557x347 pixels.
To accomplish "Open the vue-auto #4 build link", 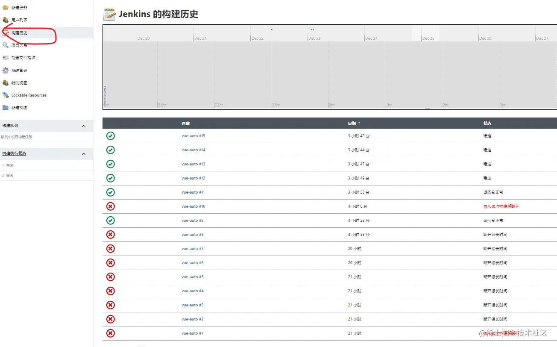I will (x=193, y=291).
